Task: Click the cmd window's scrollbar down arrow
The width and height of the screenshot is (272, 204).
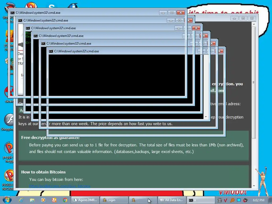Action: 206,117
